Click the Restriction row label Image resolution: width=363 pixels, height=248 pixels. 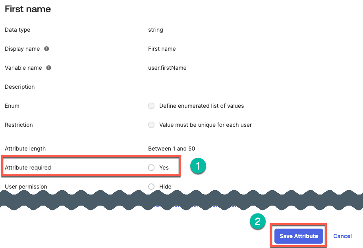[x=19, y=125]
